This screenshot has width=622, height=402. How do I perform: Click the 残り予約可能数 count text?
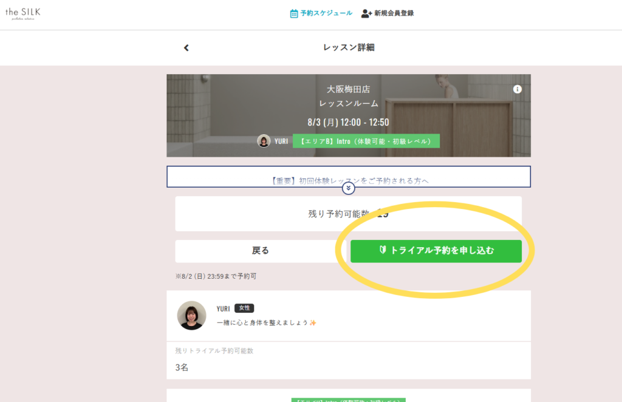tap(348, 214)
